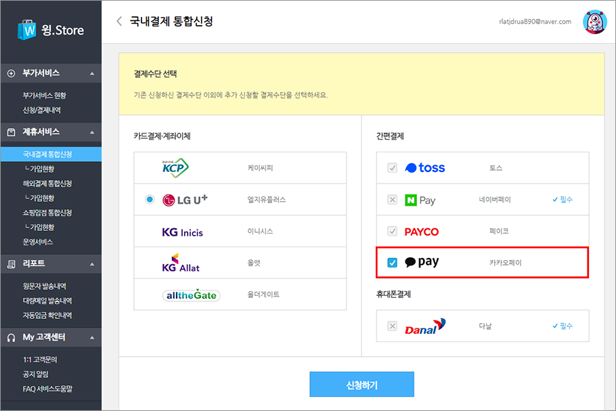Click the 토스 label
Viewport: 616px width, 411px height.
click(x=496, y=168)
